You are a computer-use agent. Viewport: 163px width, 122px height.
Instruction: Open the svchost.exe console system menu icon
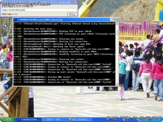[x=15, y=20]
